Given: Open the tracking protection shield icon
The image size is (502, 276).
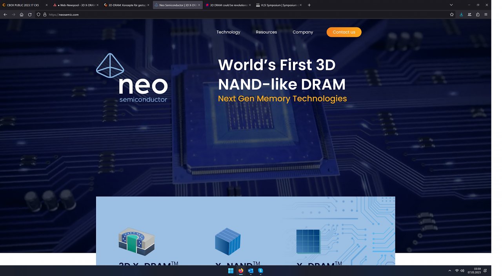Looking at the screenshot, I should [38, 15].
